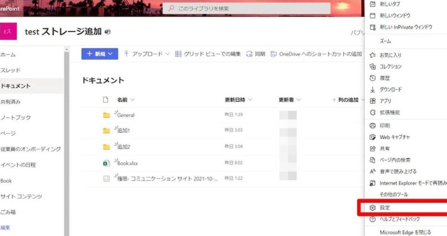Click the sync (同期) icon in toolbar
The width and height of the screenshot is (447, 236).
pos(250,54)
